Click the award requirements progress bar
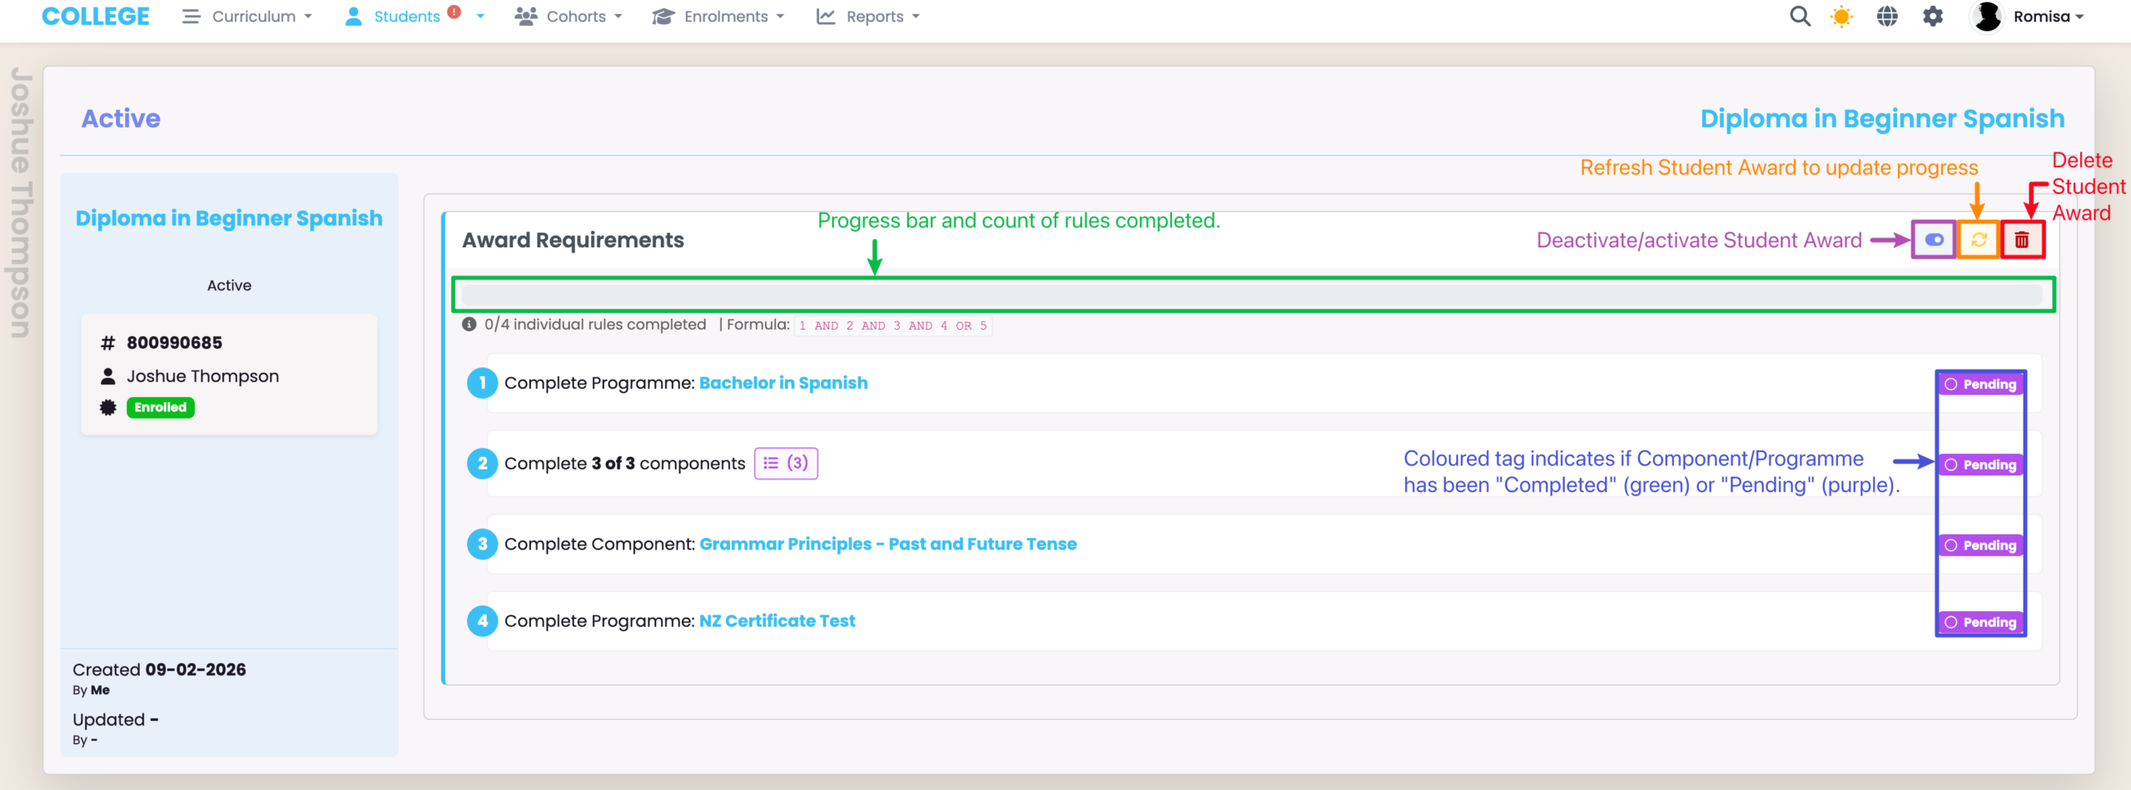The width and height of the screenshot is (2131, 790). point(1252,295)
